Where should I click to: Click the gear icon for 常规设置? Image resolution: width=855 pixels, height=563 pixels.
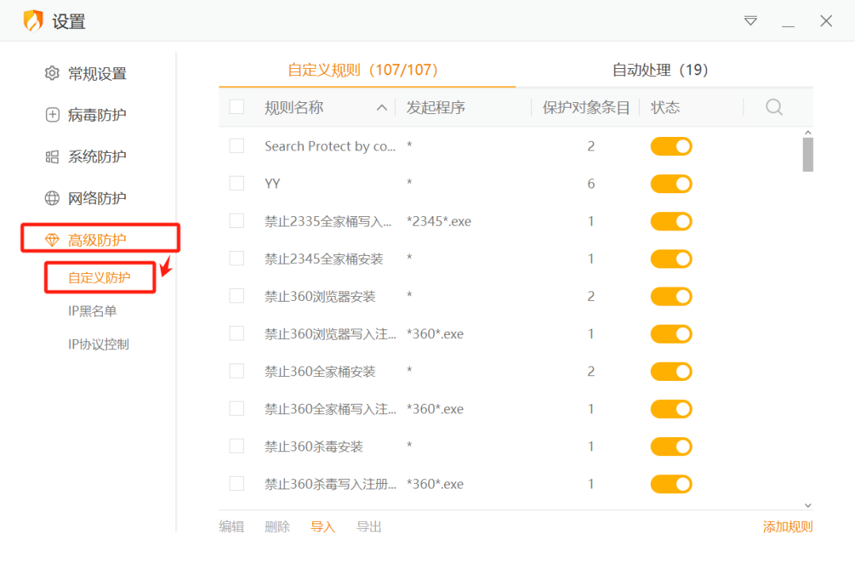click(x=51, y=73)
